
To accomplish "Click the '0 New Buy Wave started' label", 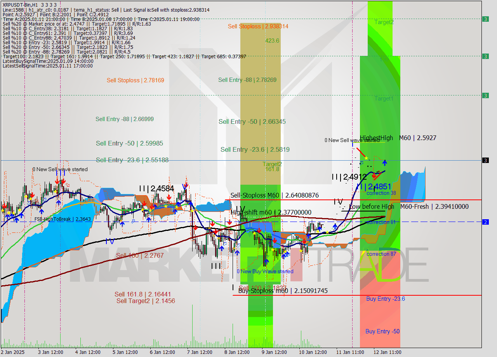I will click(265, 271).
